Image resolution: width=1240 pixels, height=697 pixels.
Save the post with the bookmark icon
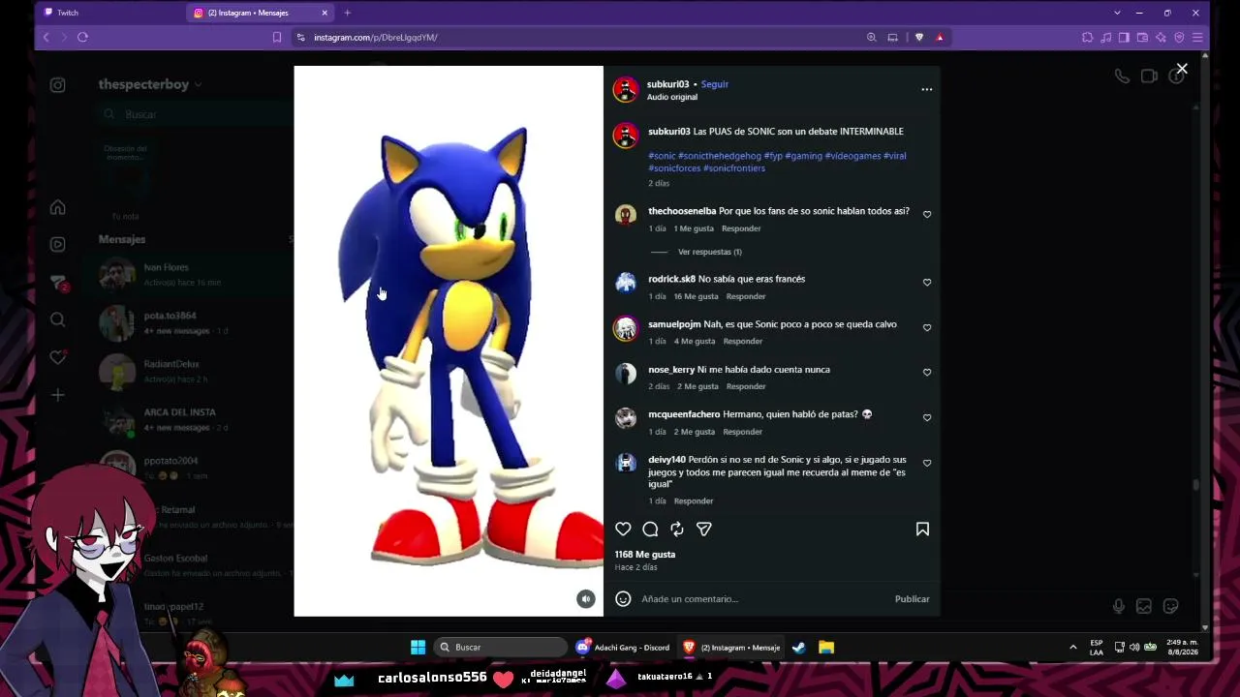tap(922, 530)
